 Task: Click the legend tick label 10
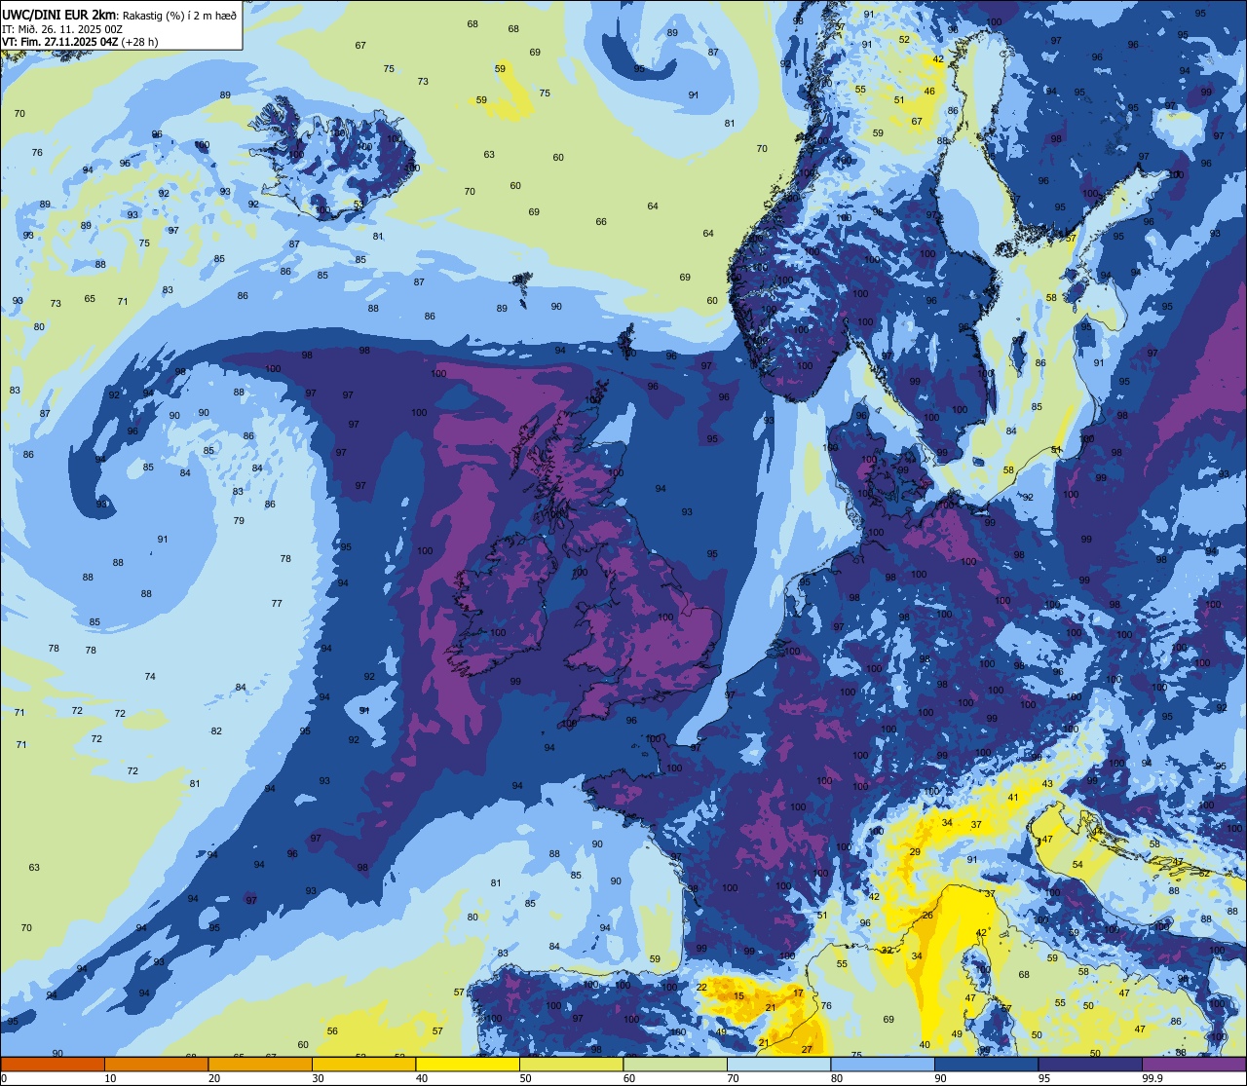click(110, 1078)
